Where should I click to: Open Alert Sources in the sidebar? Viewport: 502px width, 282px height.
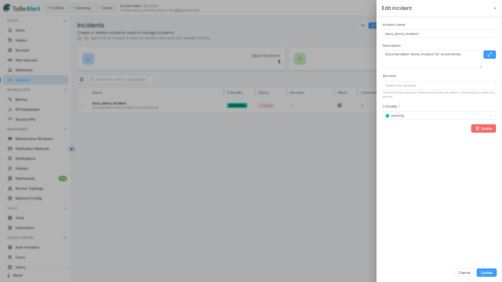[x=36, y=60]
